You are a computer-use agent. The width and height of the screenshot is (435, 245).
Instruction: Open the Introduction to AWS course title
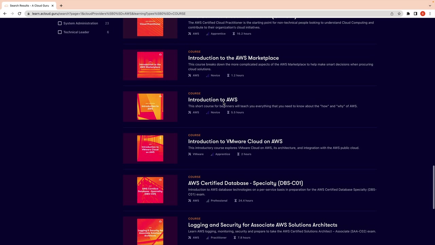[213, 100]
